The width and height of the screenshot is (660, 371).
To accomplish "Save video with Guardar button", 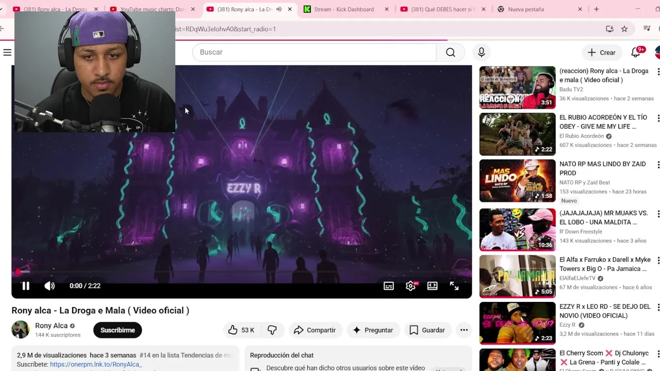I will pos(427,330).
